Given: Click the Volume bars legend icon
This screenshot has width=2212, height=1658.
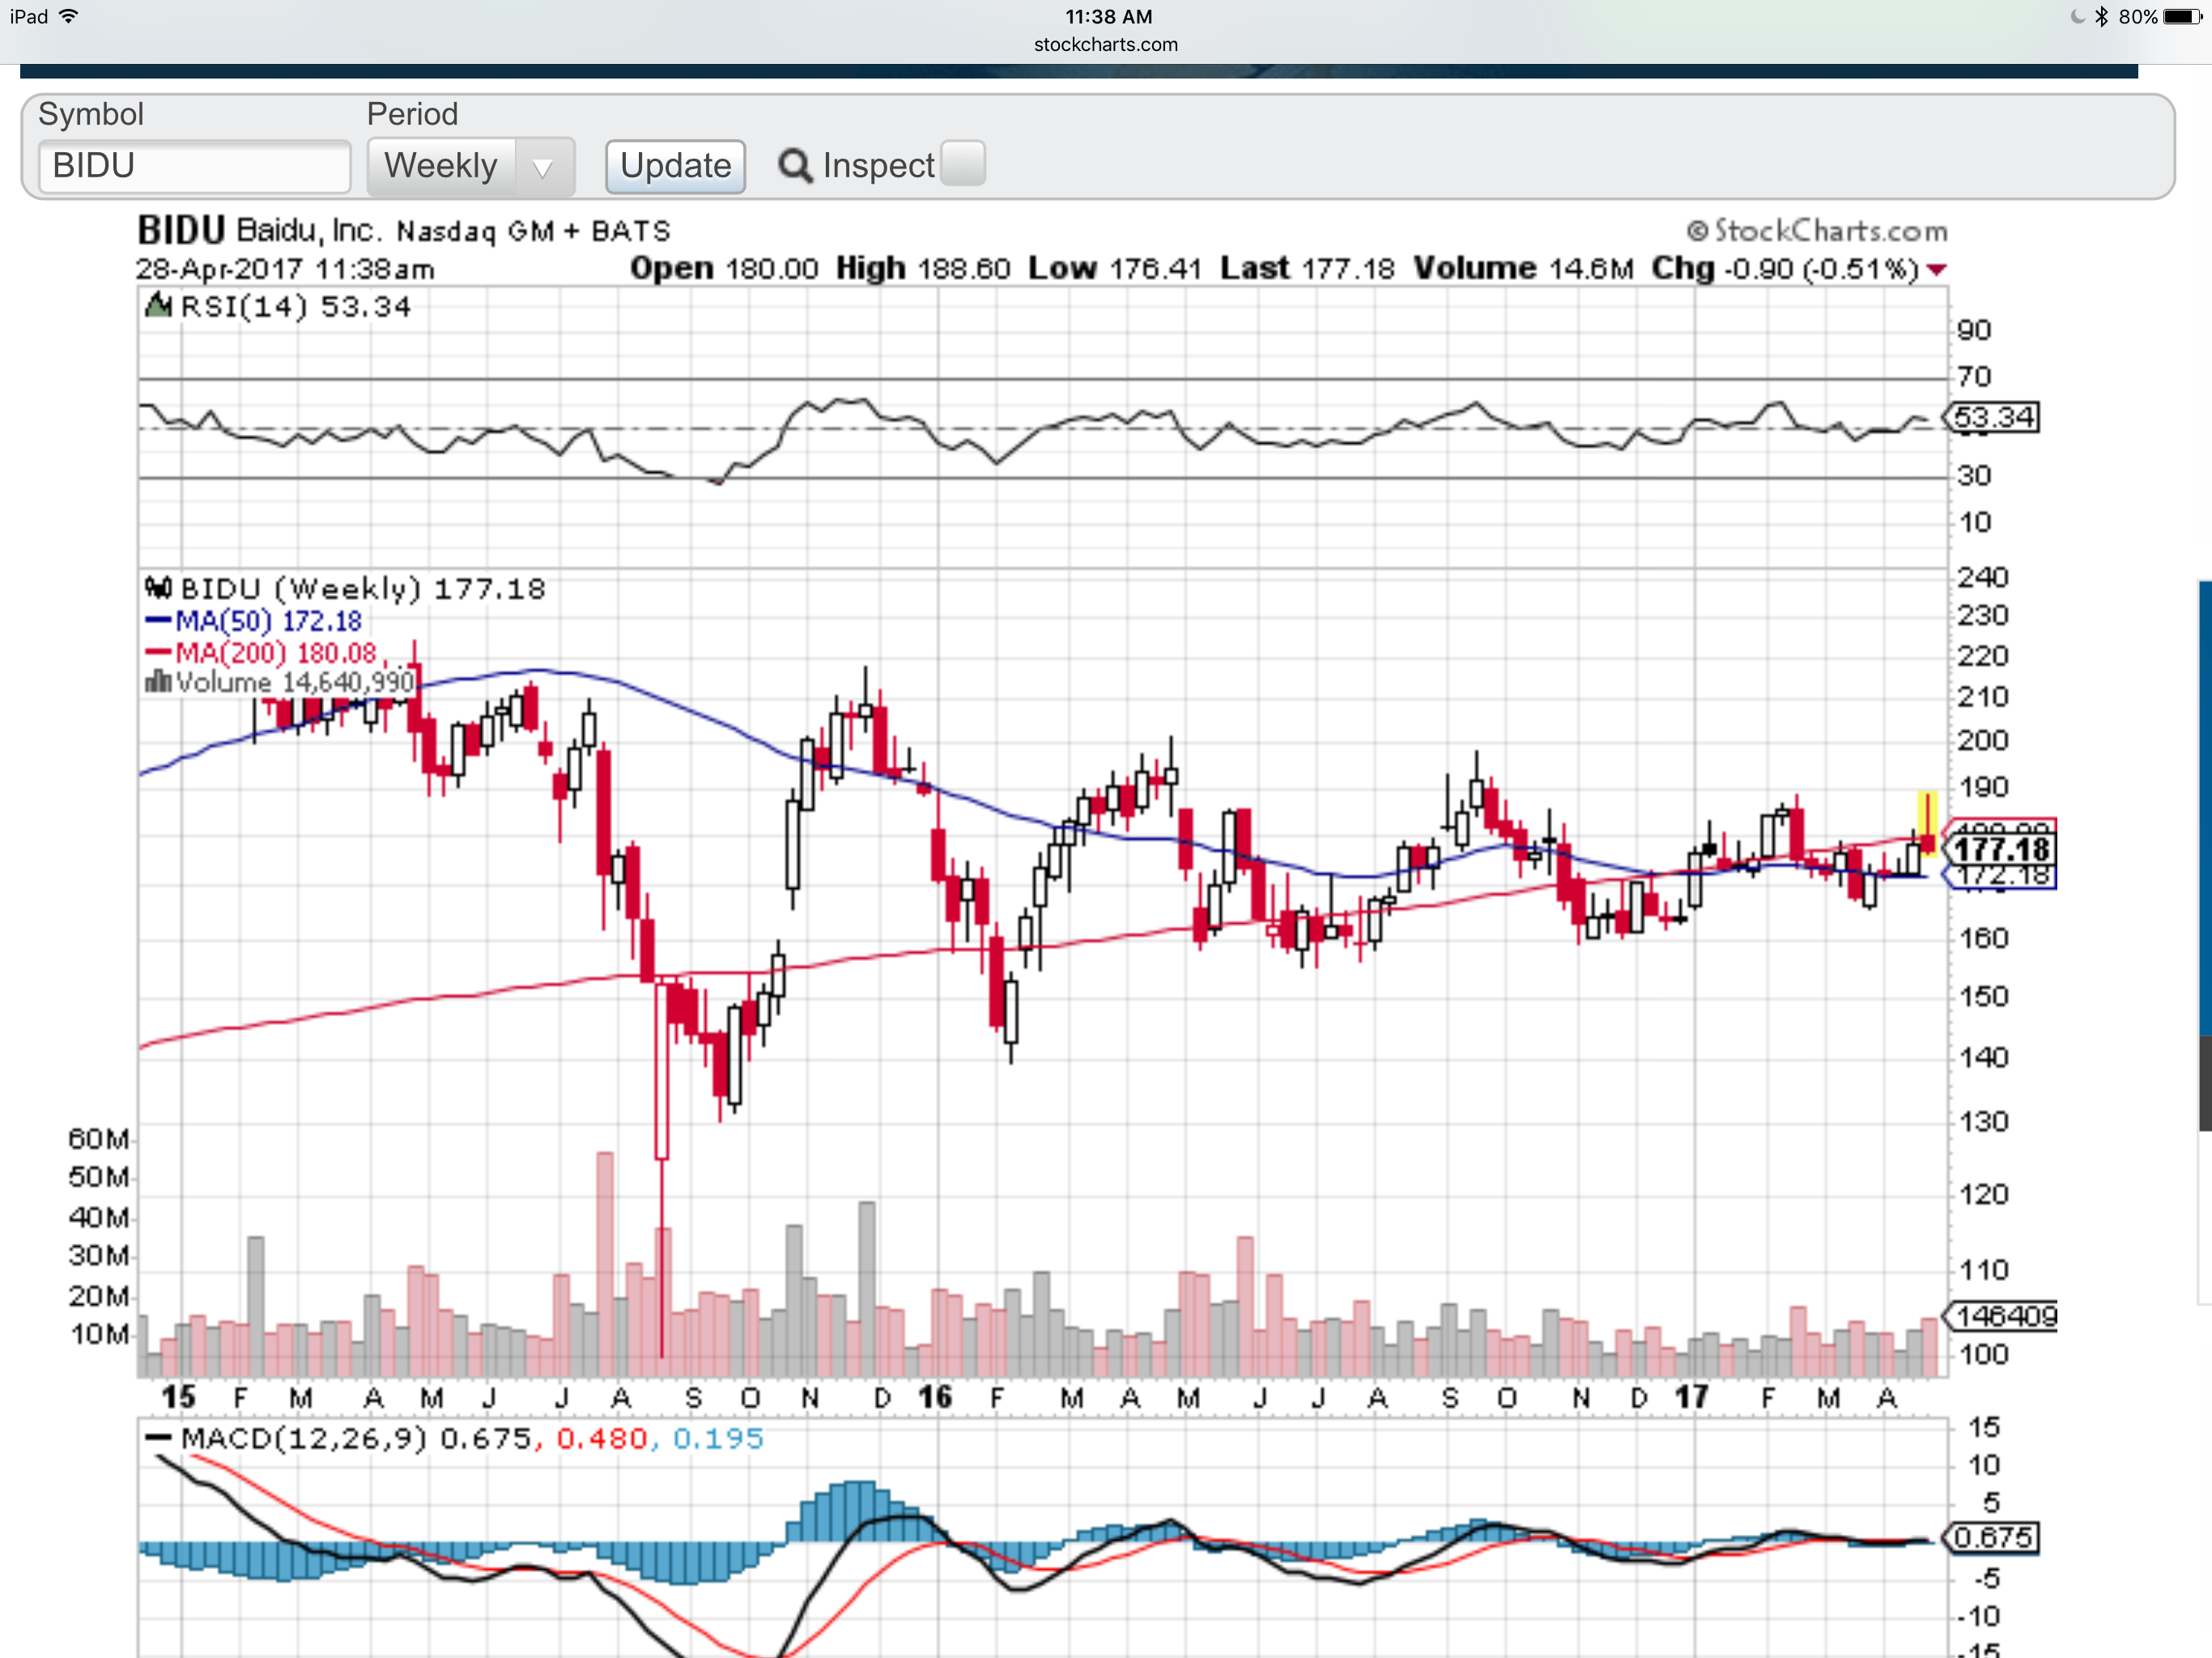Looking at the screenshot, I should [158, 683].
